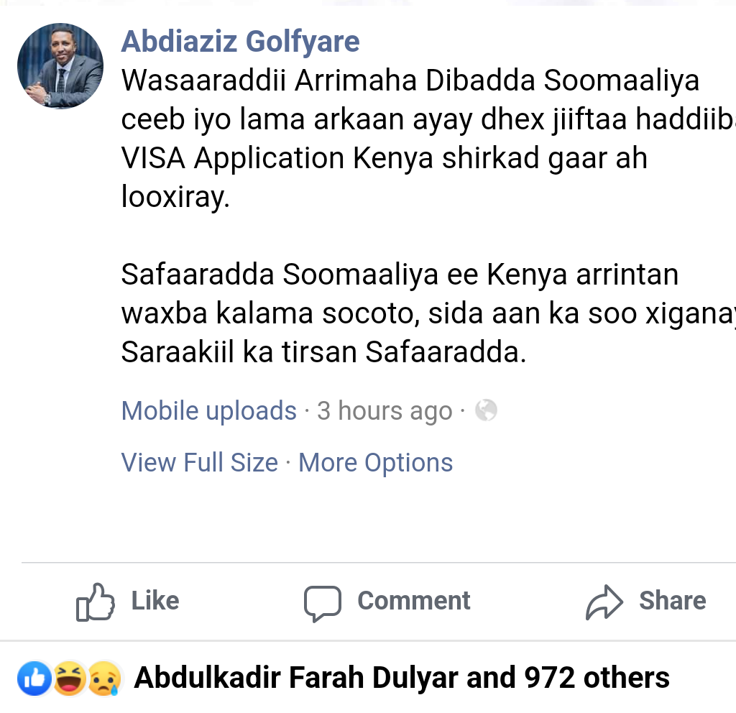Click the Comment text label
Viewport: 736px width, 713px height.
pos(414,601)
